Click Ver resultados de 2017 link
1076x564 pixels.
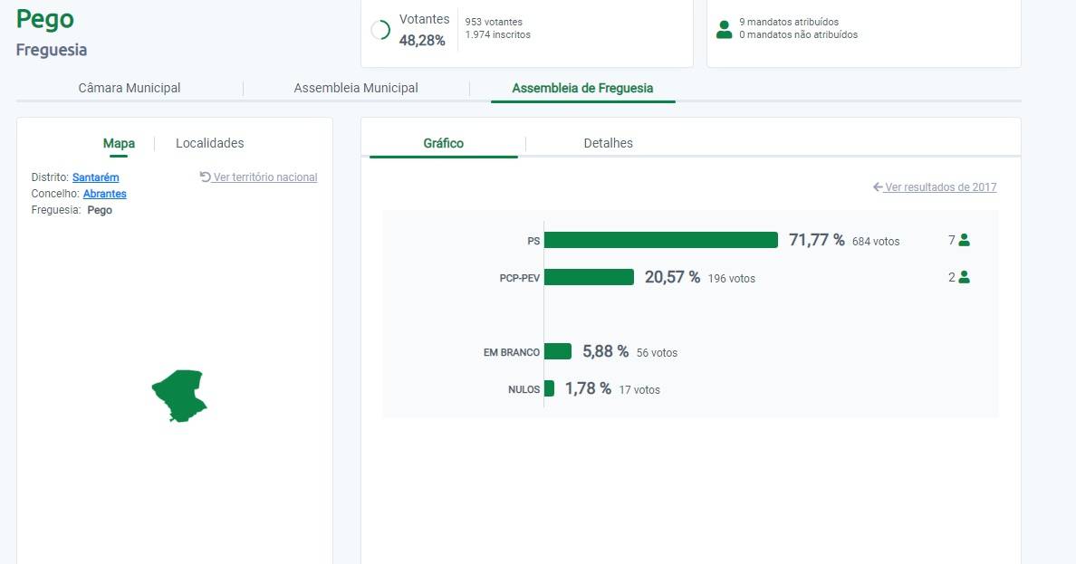coord(940,187)
